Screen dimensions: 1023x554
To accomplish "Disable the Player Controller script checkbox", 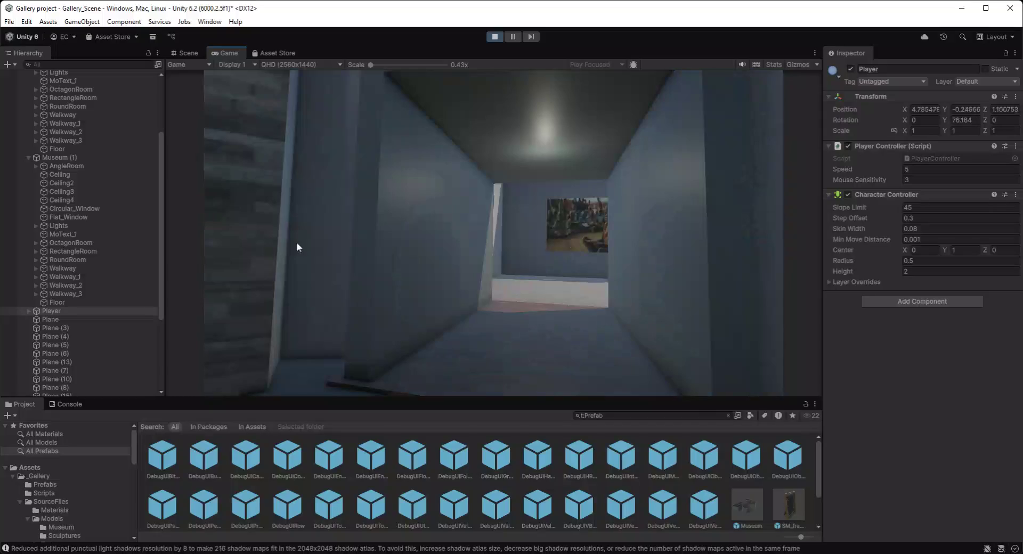I will click(x=848, y=146).
